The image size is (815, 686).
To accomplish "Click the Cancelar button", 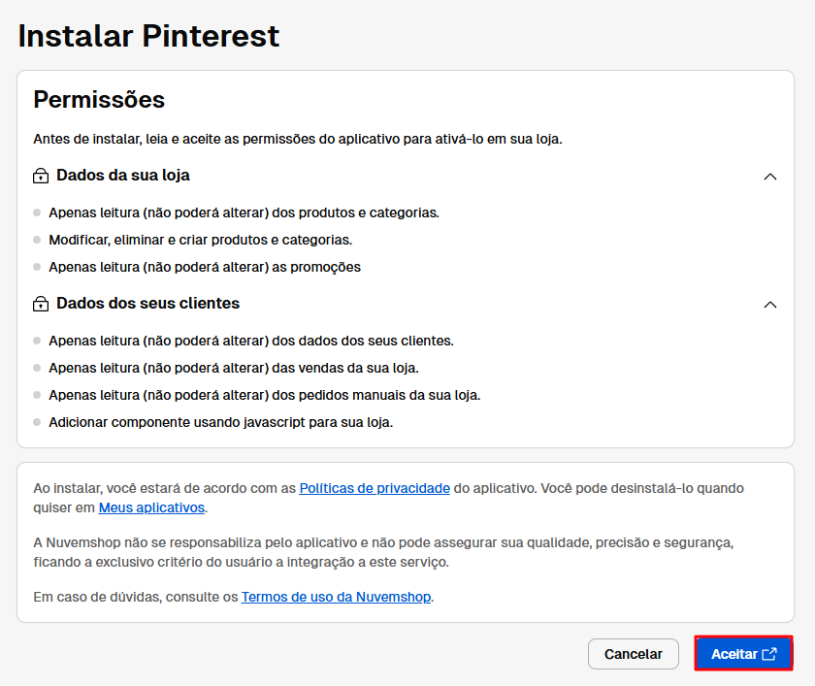I will [633, 654].
